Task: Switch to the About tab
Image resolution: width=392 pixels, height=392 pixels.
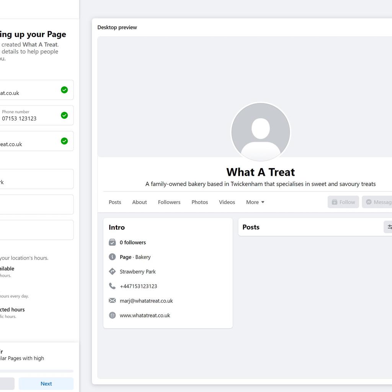Action: click(x=139, y=202)
